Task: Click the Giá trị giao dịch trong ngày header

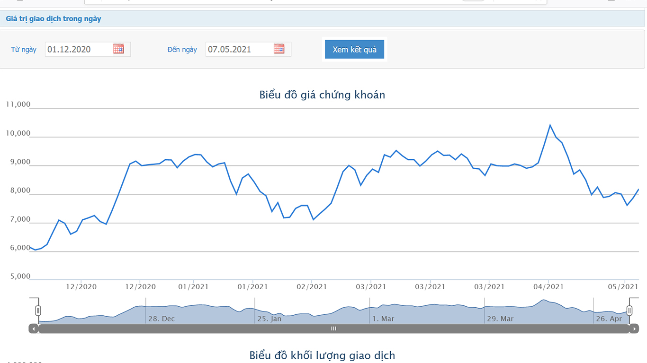Action: point(54,19)
